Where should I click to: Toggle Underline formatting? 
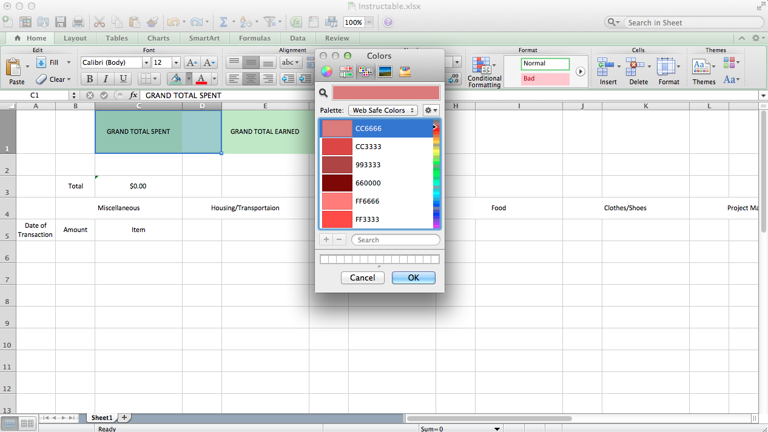point(123,79)
